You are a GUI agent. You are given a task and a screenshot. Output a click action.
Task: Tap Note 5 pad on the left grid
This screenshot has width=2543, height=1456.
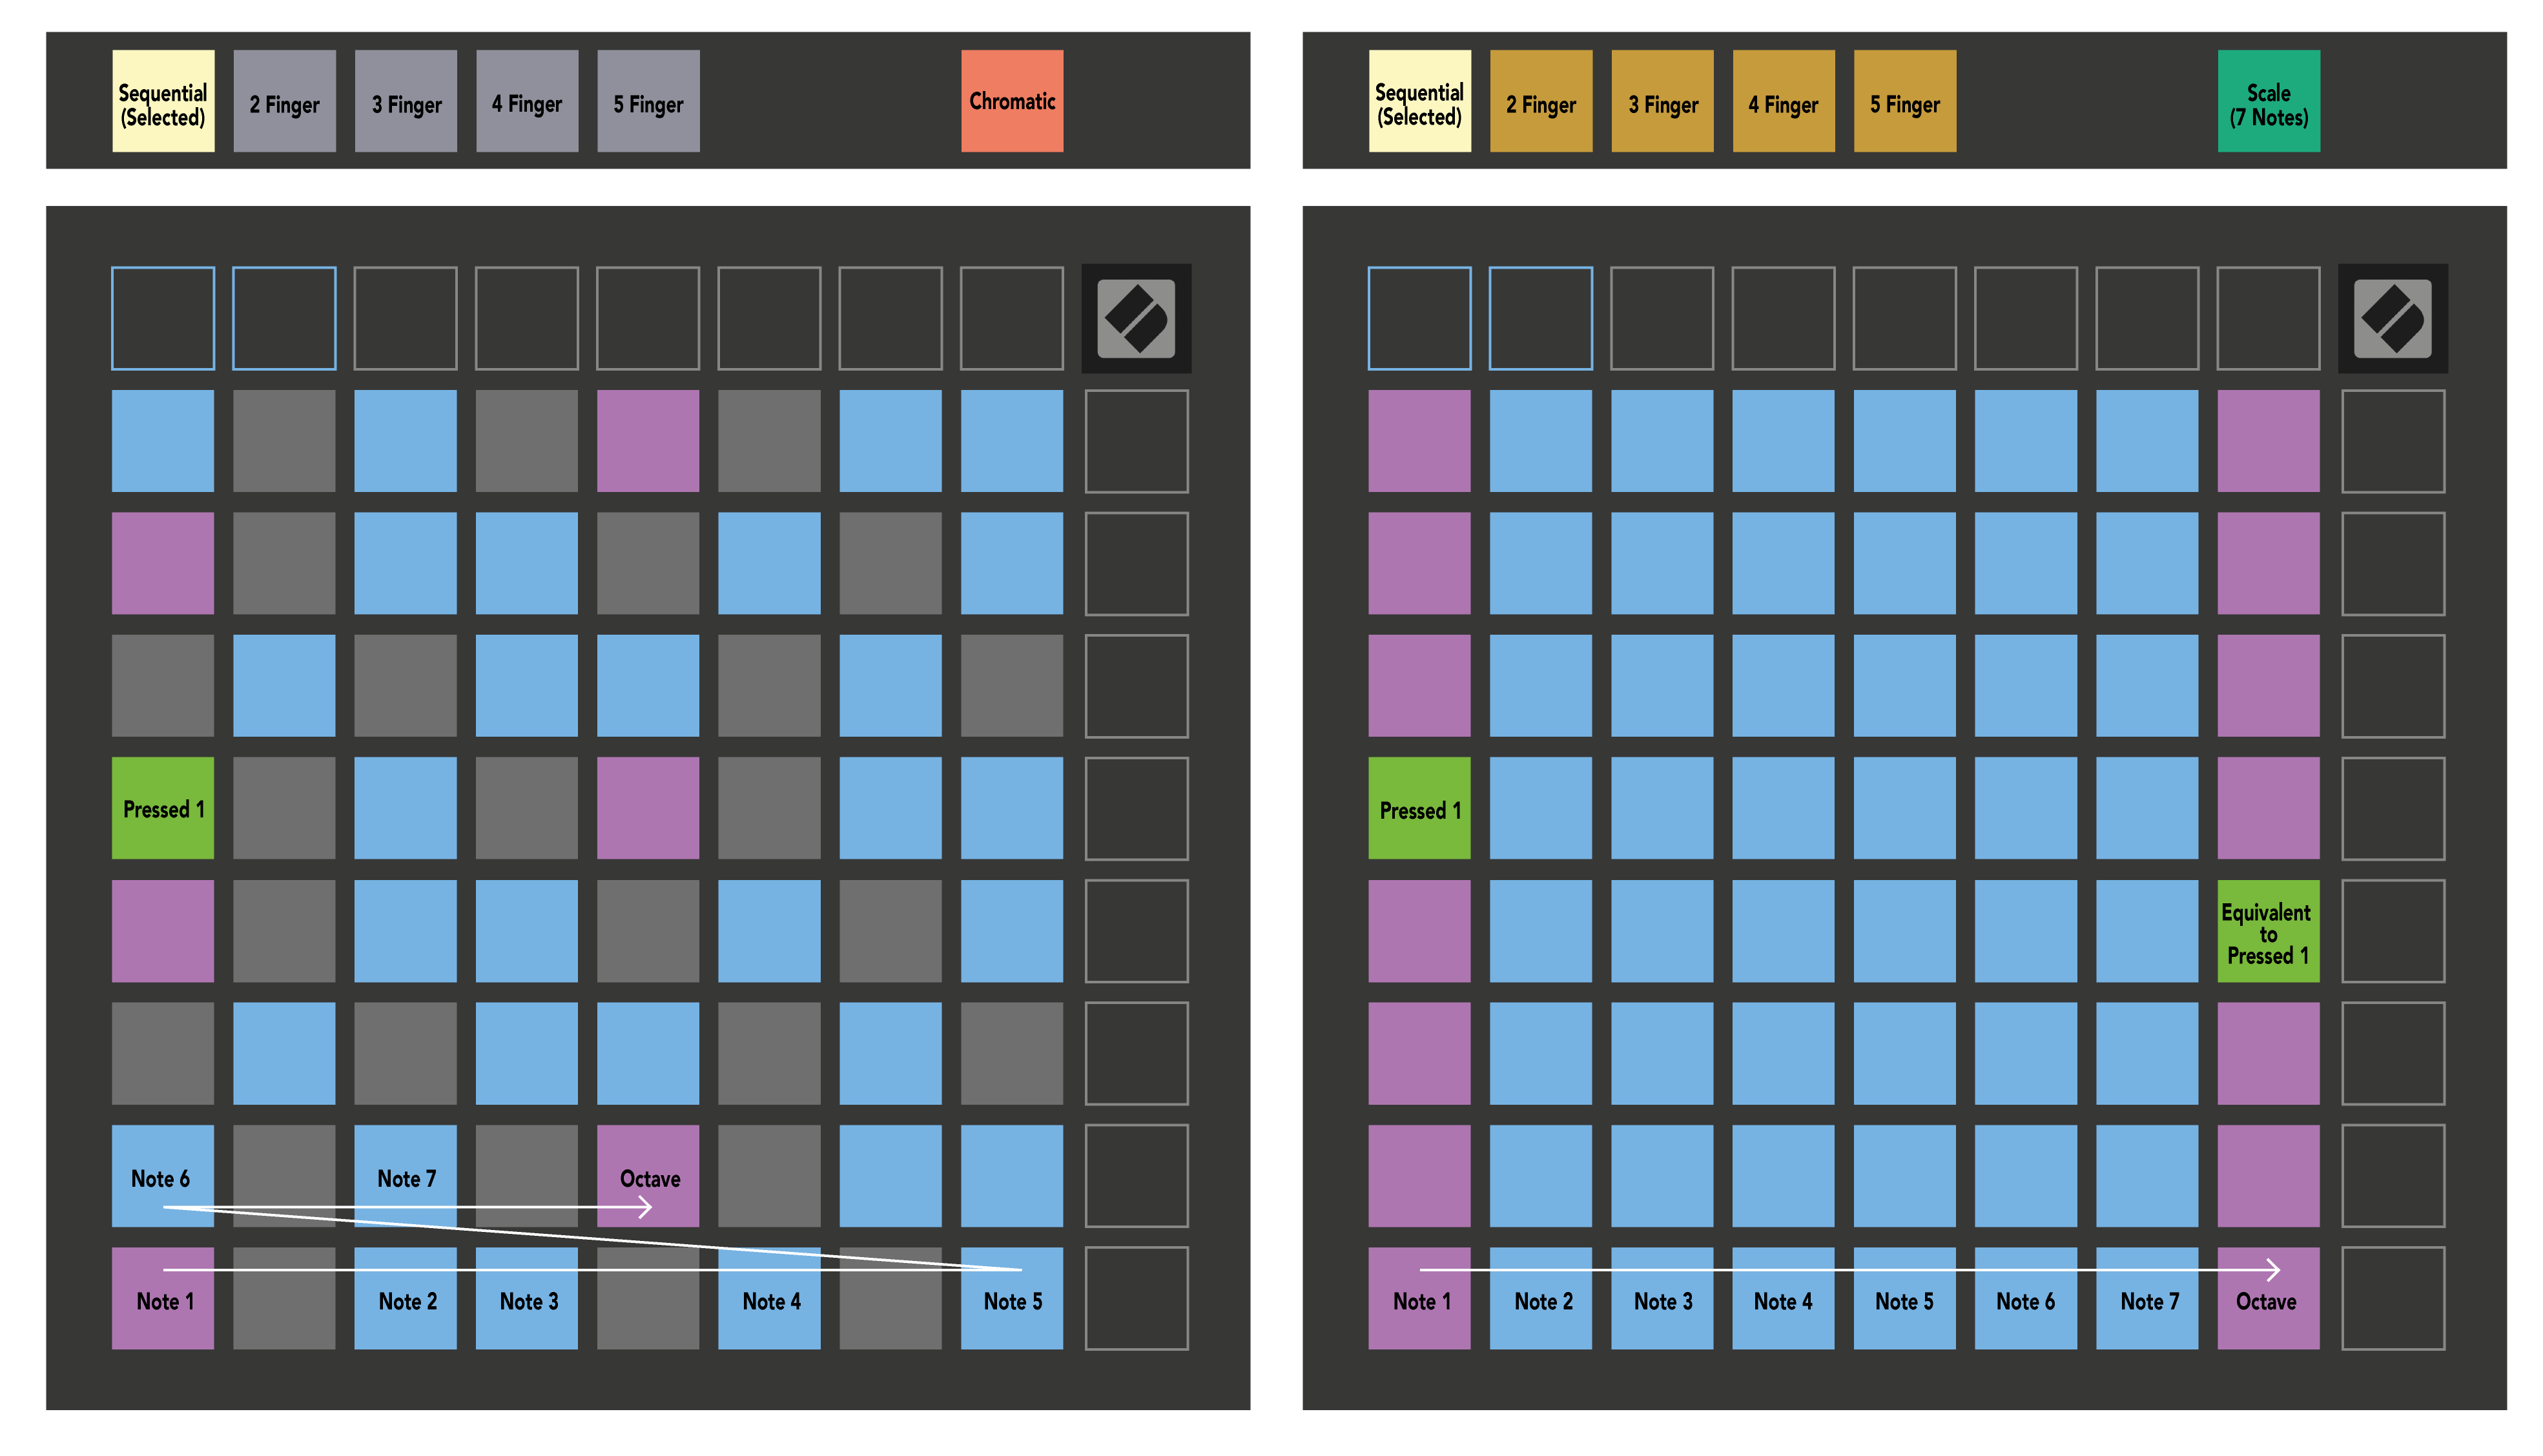click(1012, 1298)
